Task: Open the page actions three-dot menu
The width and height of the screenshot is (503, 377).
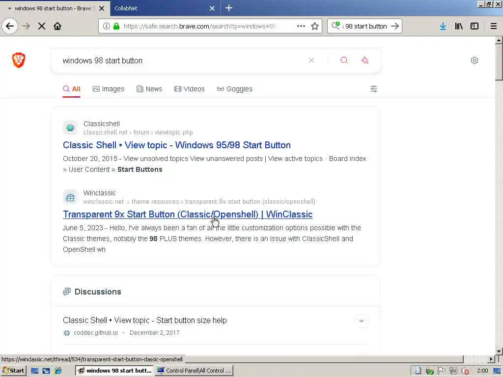Action: point(301,26)
